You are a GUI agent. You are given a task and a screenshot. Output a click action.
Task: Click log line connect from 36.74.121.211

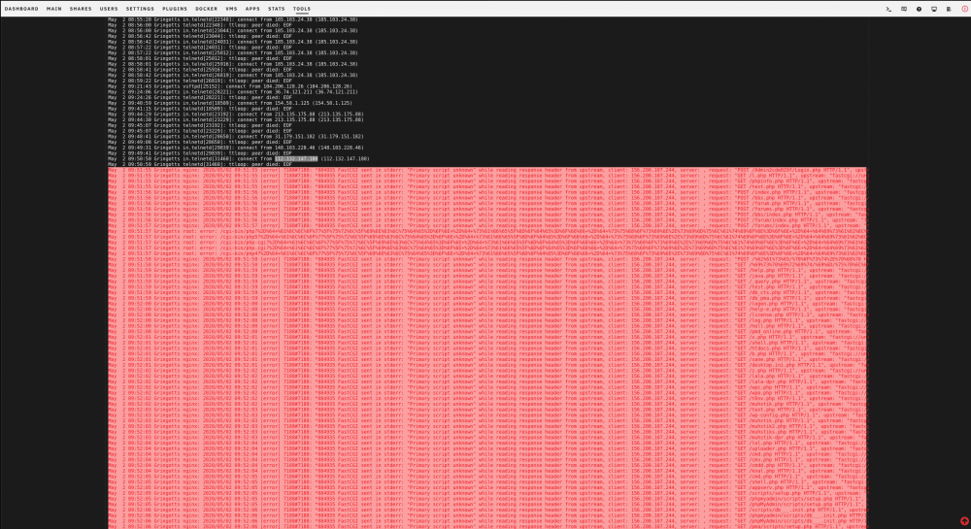pyautogui.click(x=233, y=92)
